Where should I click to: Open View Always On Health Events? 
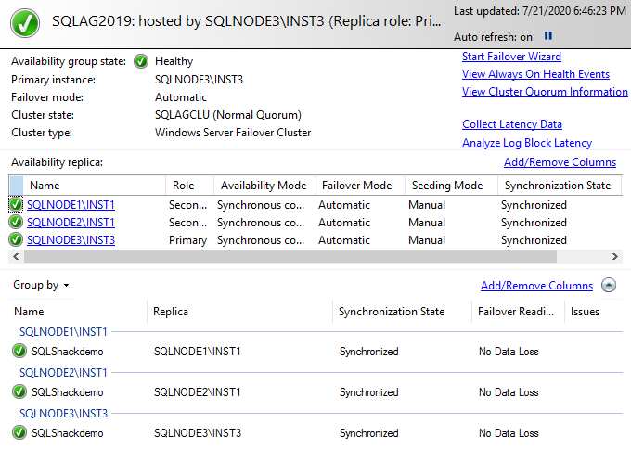[535, 74]
